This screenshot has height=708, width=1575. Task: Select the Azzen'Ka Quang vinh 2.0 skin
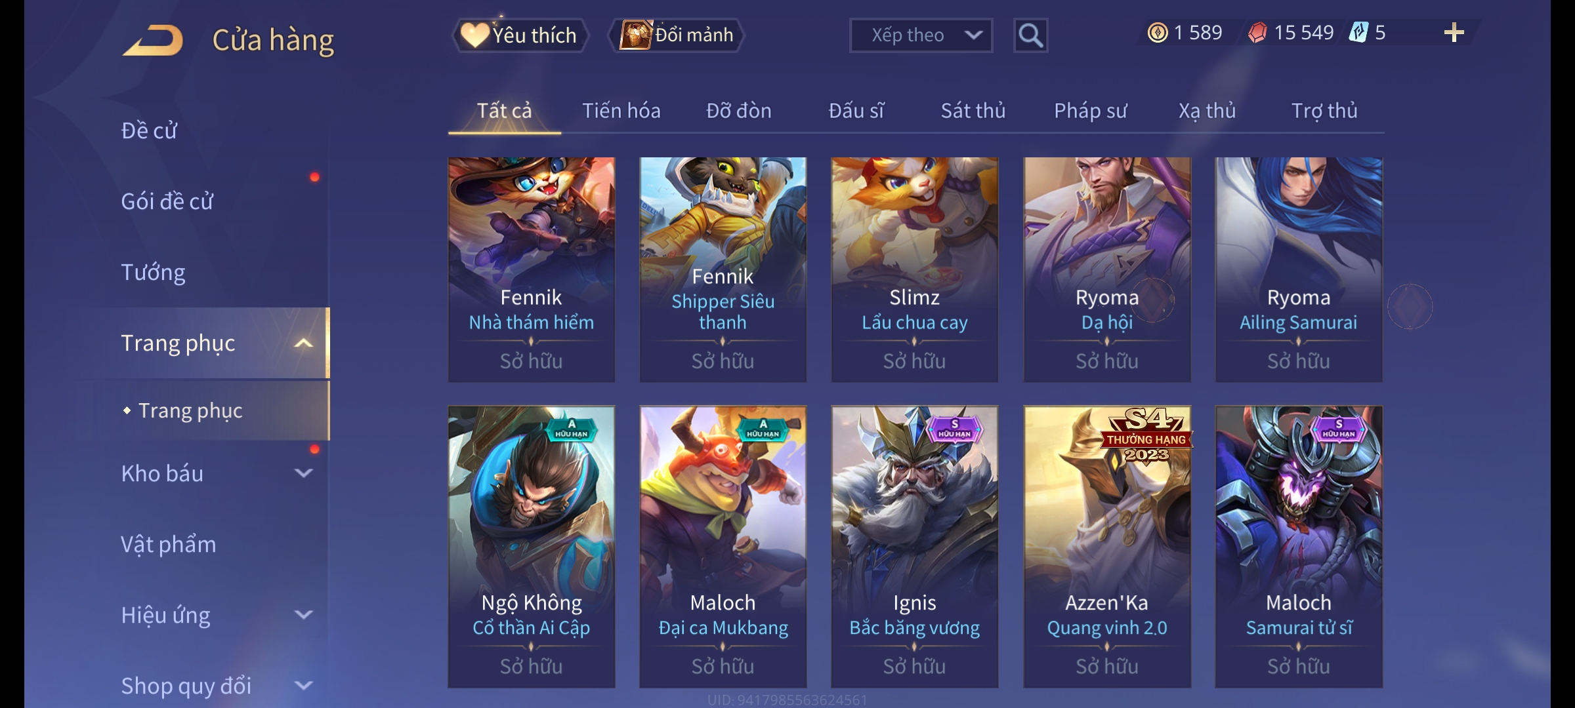1107,547
